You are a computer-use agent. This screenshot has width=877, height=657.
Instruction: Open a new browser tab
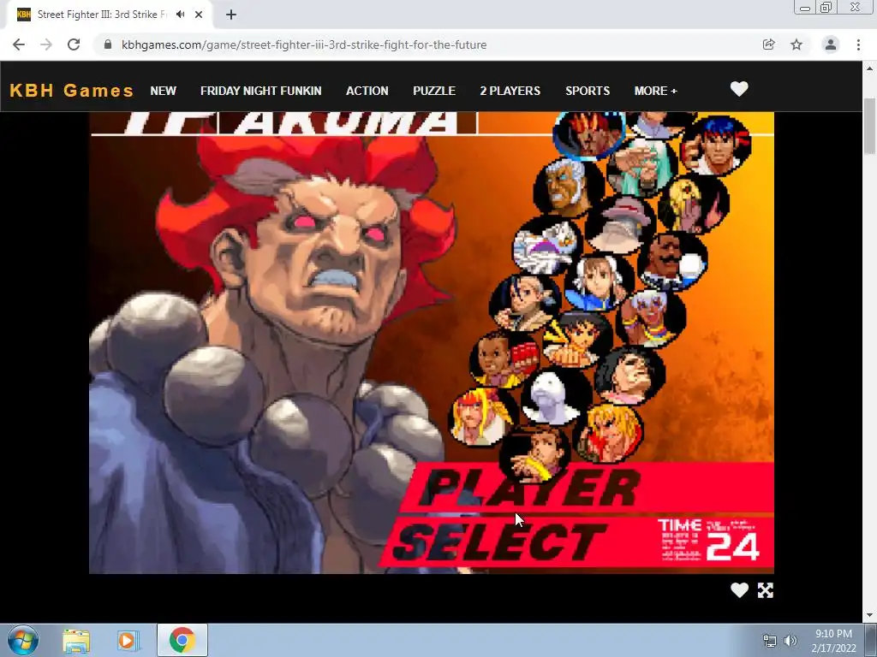(x=231, y=15)
